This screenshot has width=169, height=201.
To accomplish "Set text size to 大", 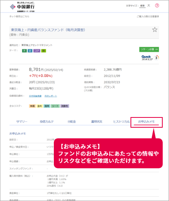I will [149, 6].
